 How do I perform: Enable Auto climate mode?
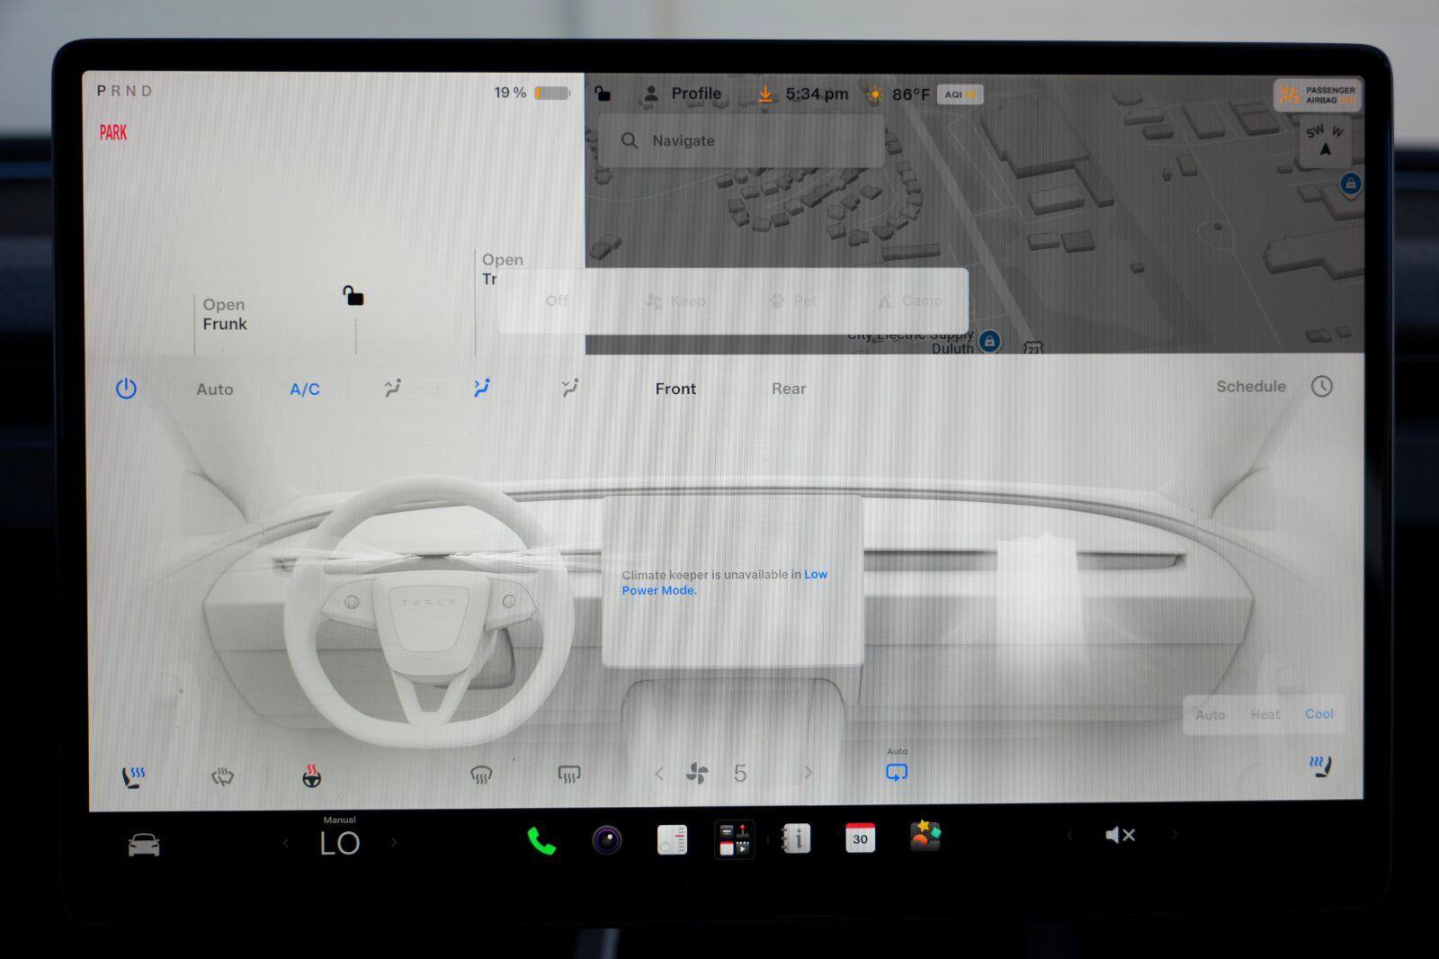point(214,390)
